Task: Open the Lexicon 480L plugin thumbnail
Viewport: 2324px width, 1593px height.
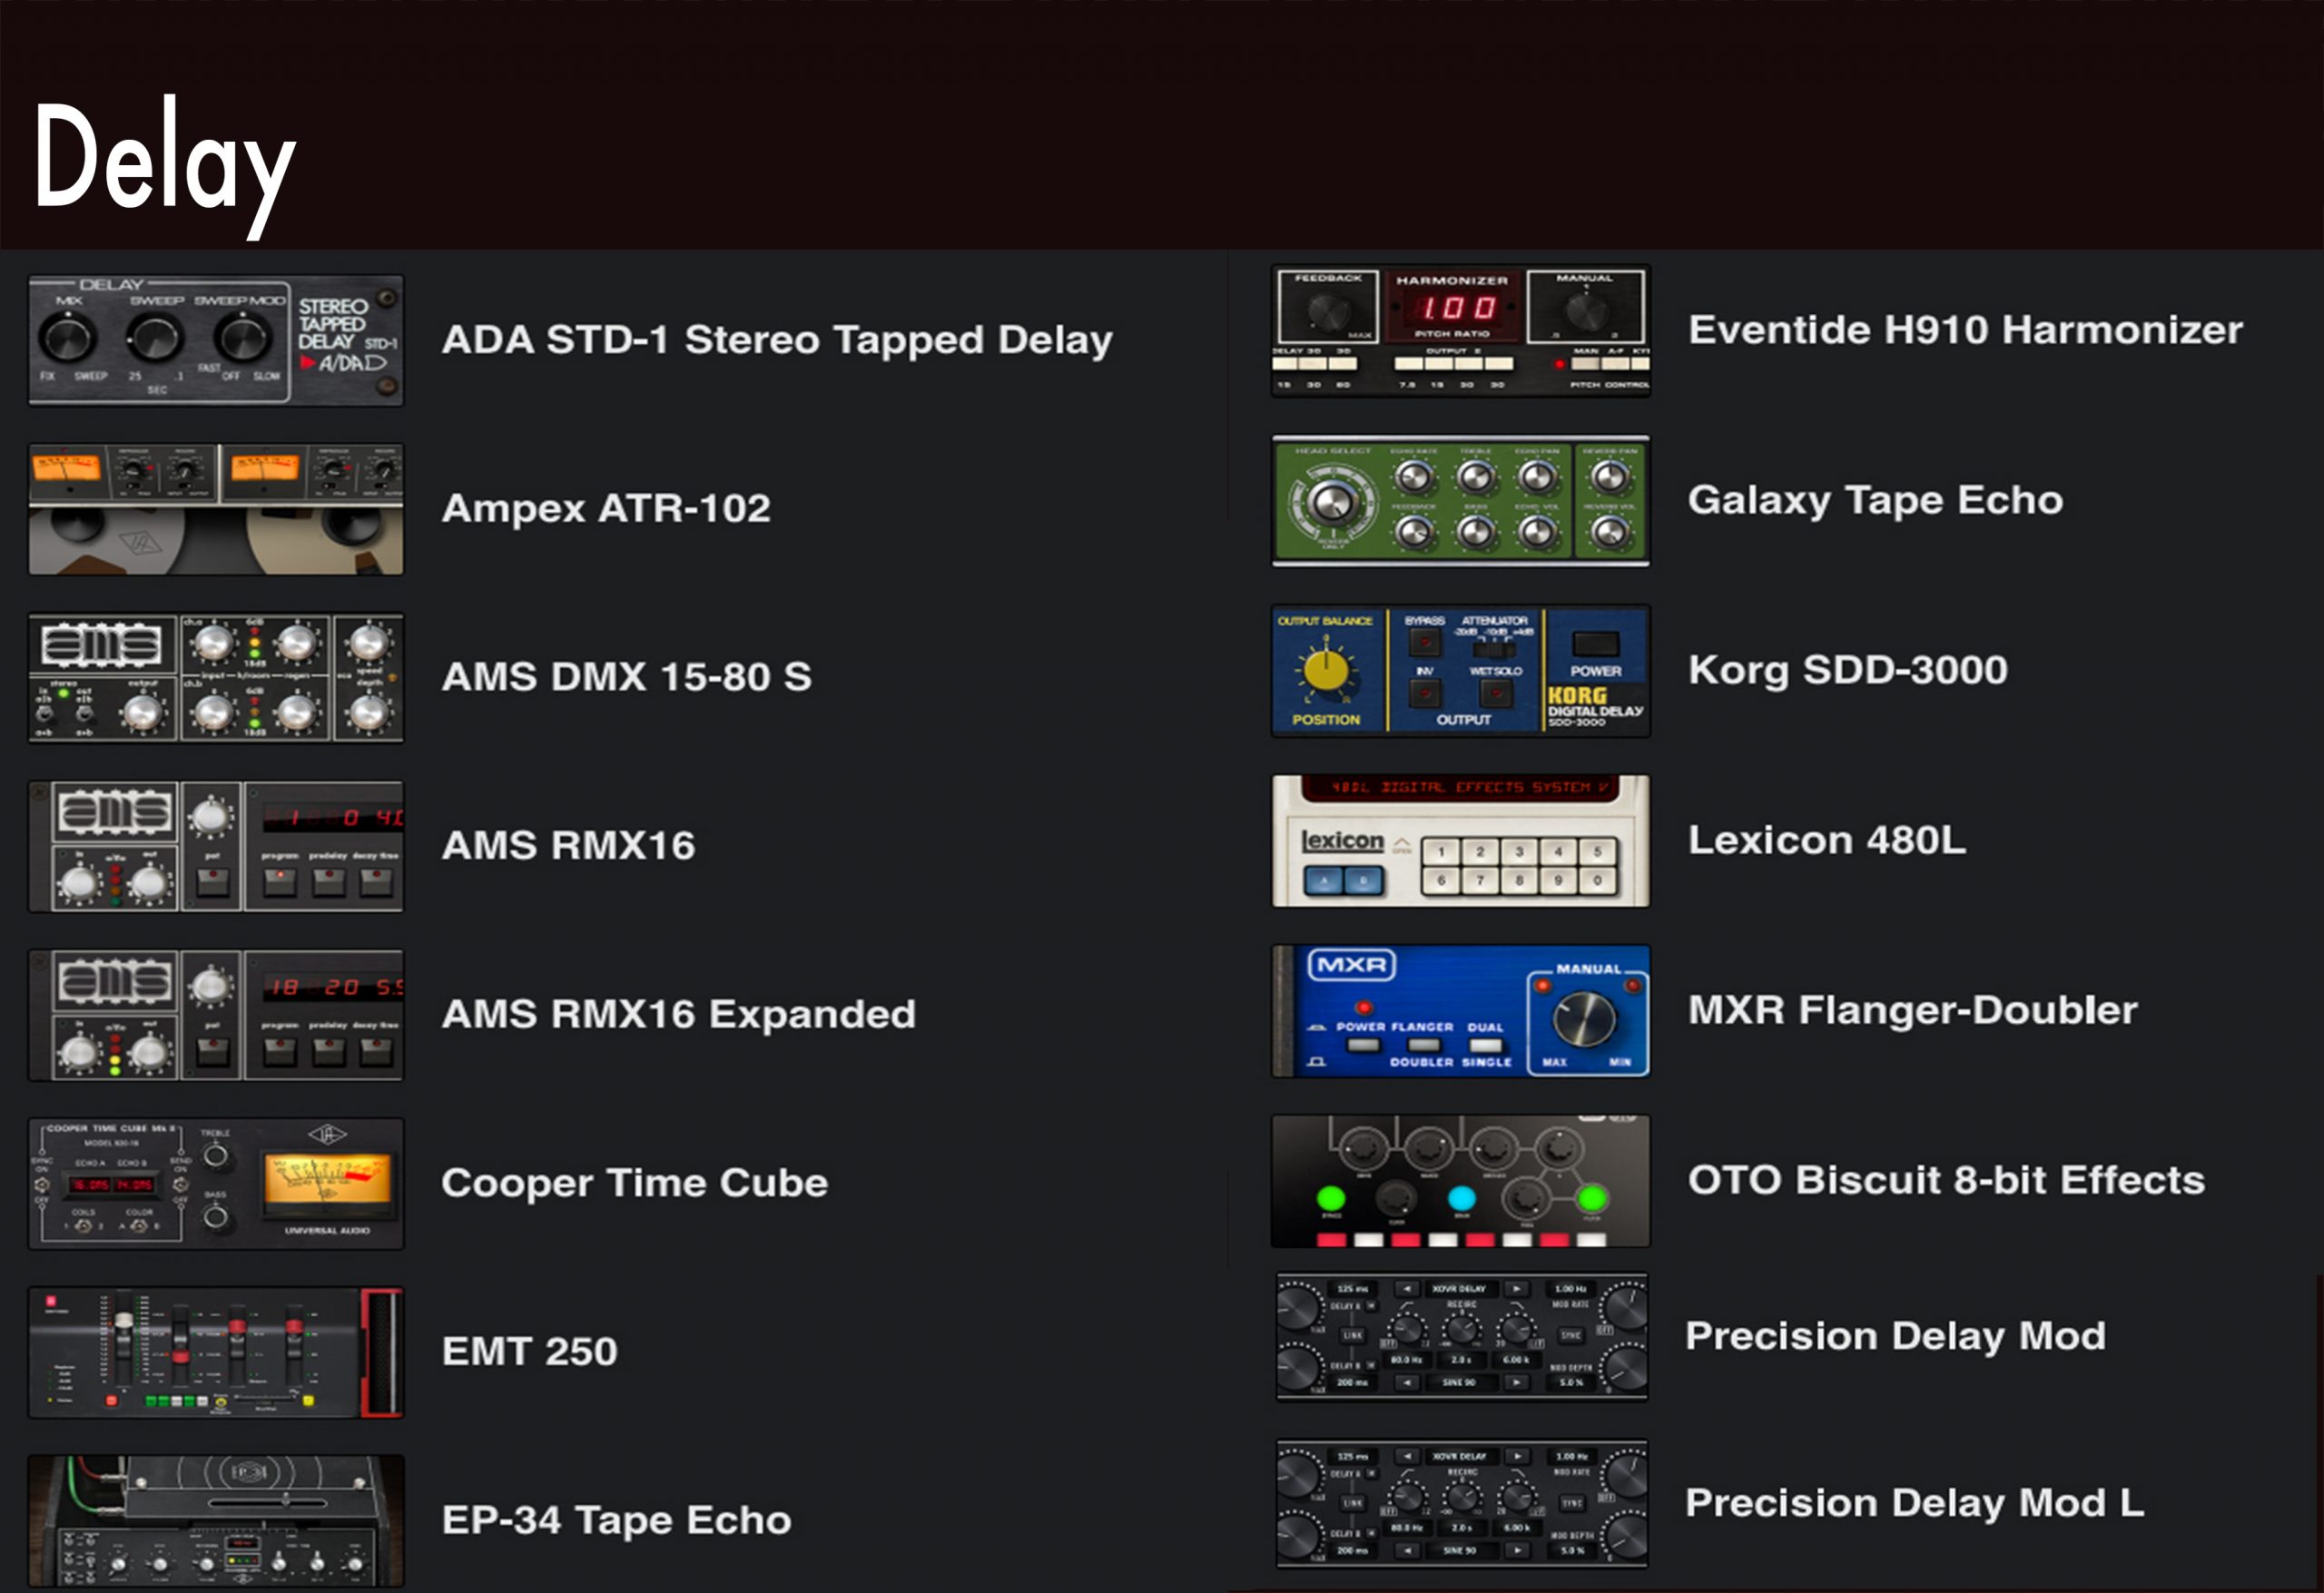Action: click(1460, 841)
